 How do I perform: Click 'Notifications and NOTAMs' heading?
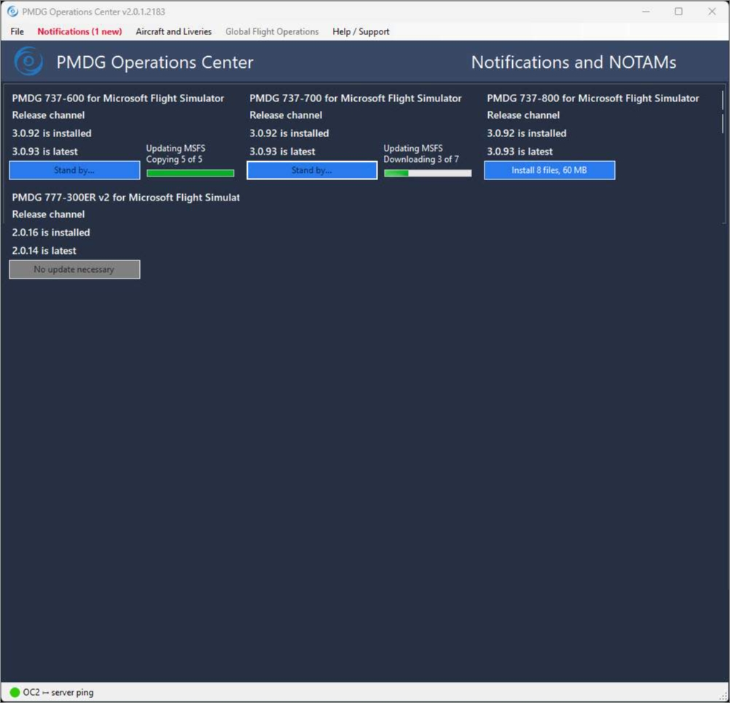click(573, 62)
